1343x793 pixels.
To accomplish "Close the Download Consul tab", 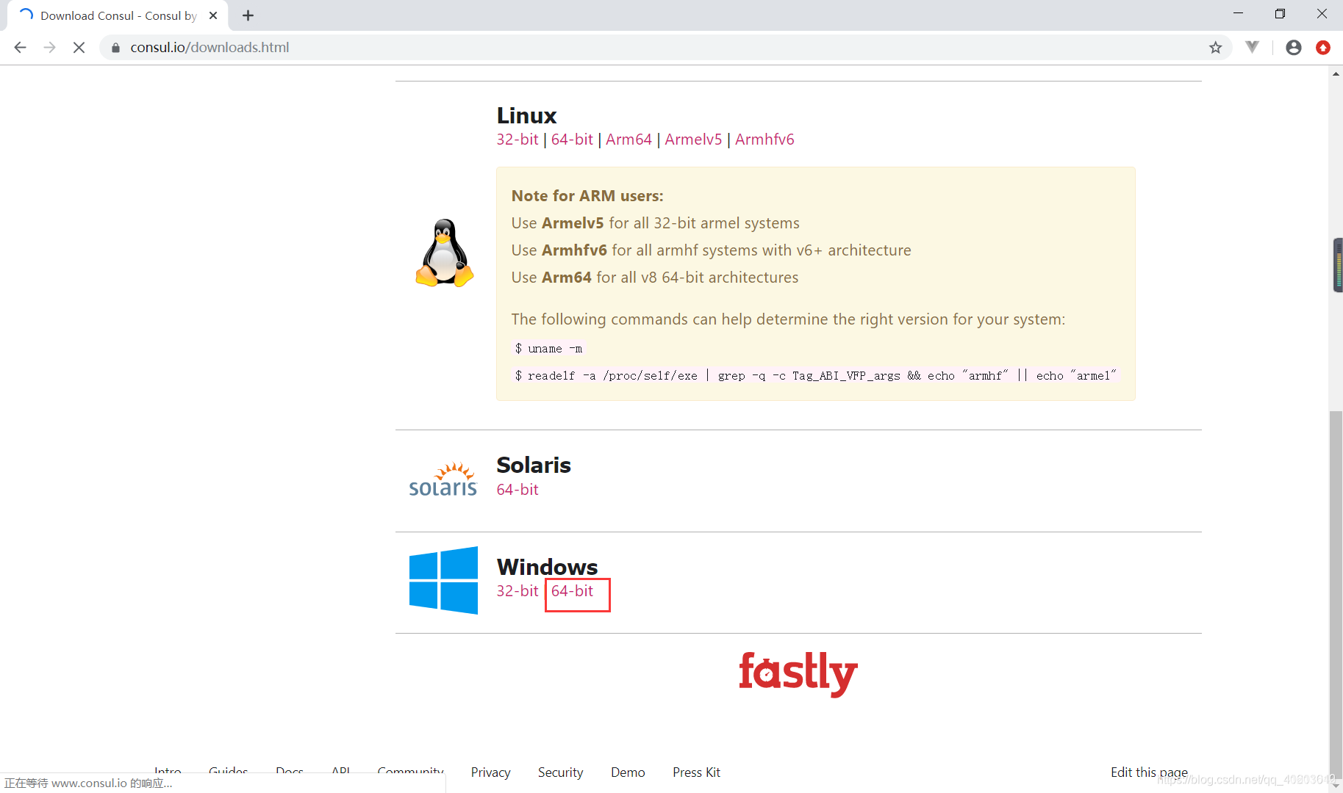I will click(x=213, y=15).
